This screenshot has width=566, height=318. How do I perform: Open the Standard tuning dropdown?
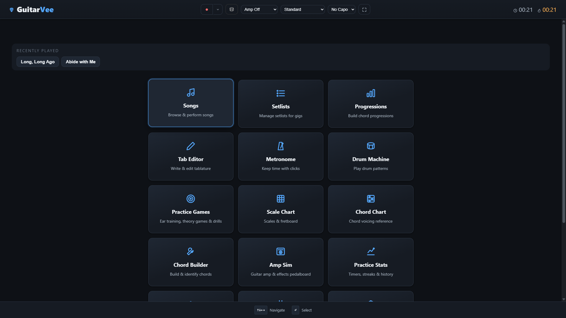tap(303, 9)
